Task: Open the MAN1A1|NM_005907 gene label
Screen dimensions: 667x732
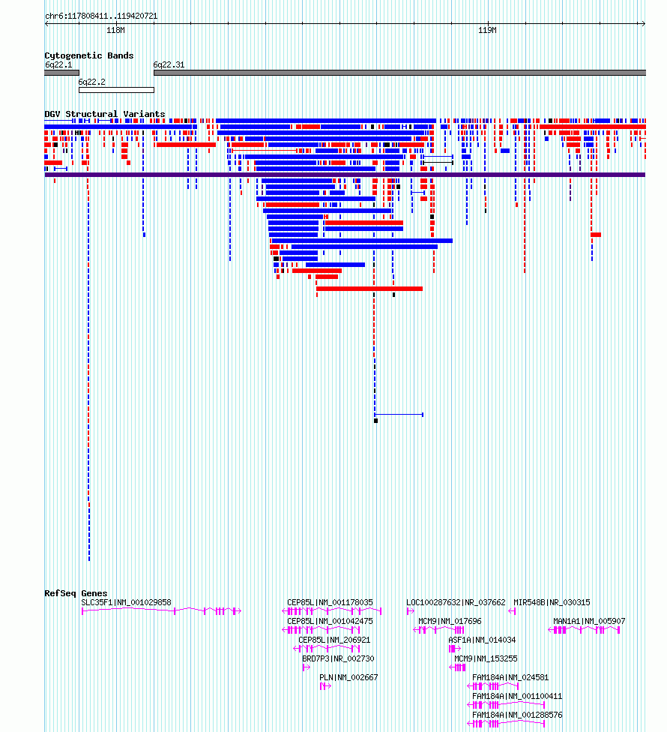Action: click(589, 621)
